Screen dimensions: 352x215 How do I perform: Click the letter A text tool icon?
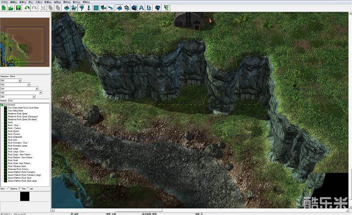click(x=141, y=8)
